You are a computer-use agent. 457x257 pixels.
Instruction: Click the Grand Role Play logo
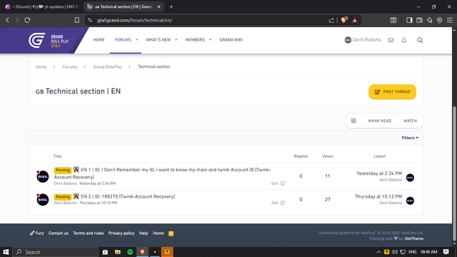click(x=49, y=40)
